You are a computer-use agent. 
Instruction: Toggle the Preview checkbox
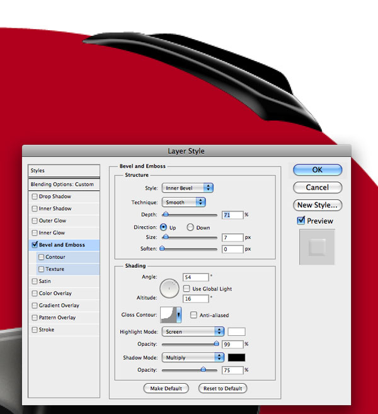(x=301, y=221)
